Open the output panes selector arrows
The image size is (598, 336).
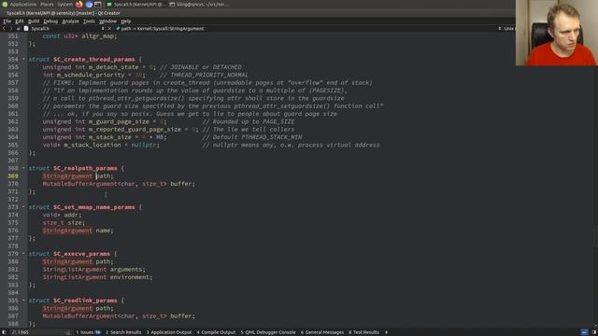[386, 332]
